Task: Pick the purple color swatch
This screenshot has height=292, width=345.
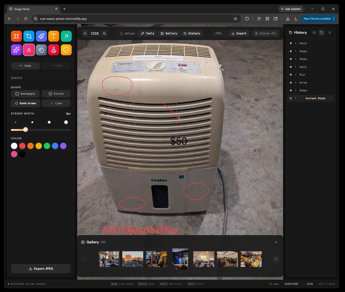Action: pyautogui.click(x=64, y=146)
